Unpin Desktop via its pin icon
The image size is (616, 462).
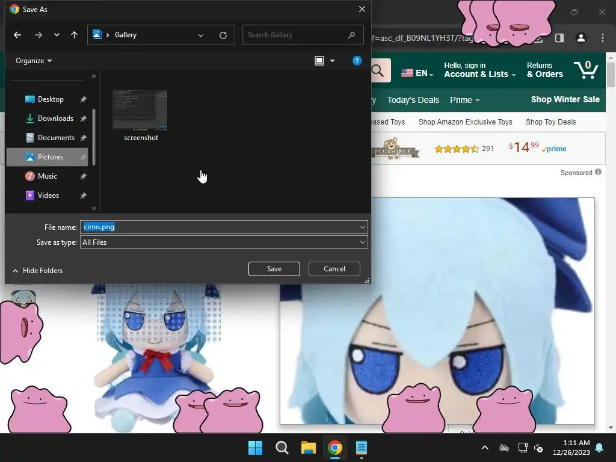[83, 99]
